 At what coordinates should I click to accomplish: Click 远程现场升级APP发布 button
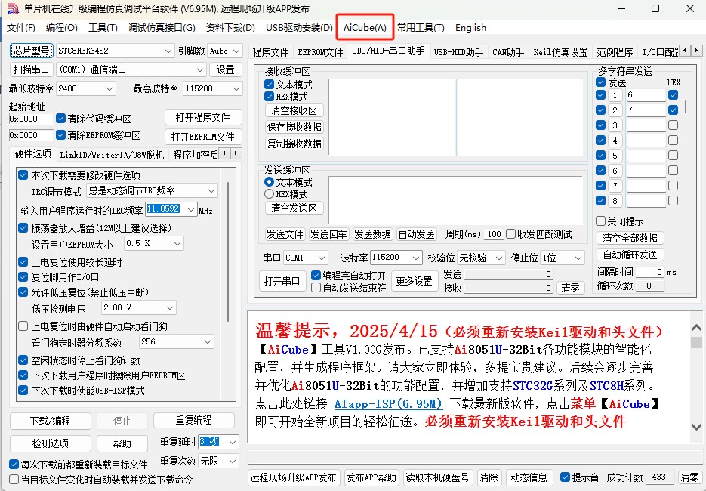pos(293,477)
